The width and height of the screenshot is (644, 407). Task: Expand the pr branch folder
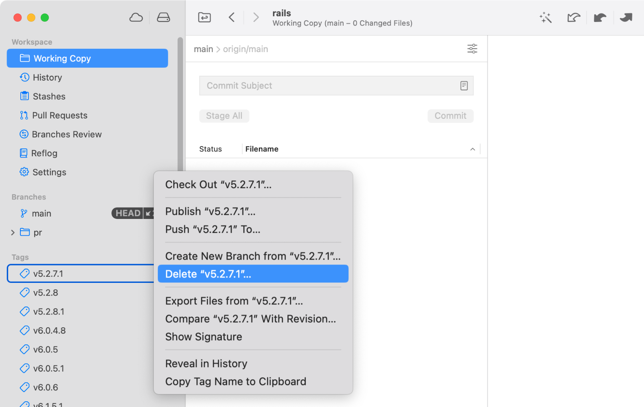(x=13, y=232)
